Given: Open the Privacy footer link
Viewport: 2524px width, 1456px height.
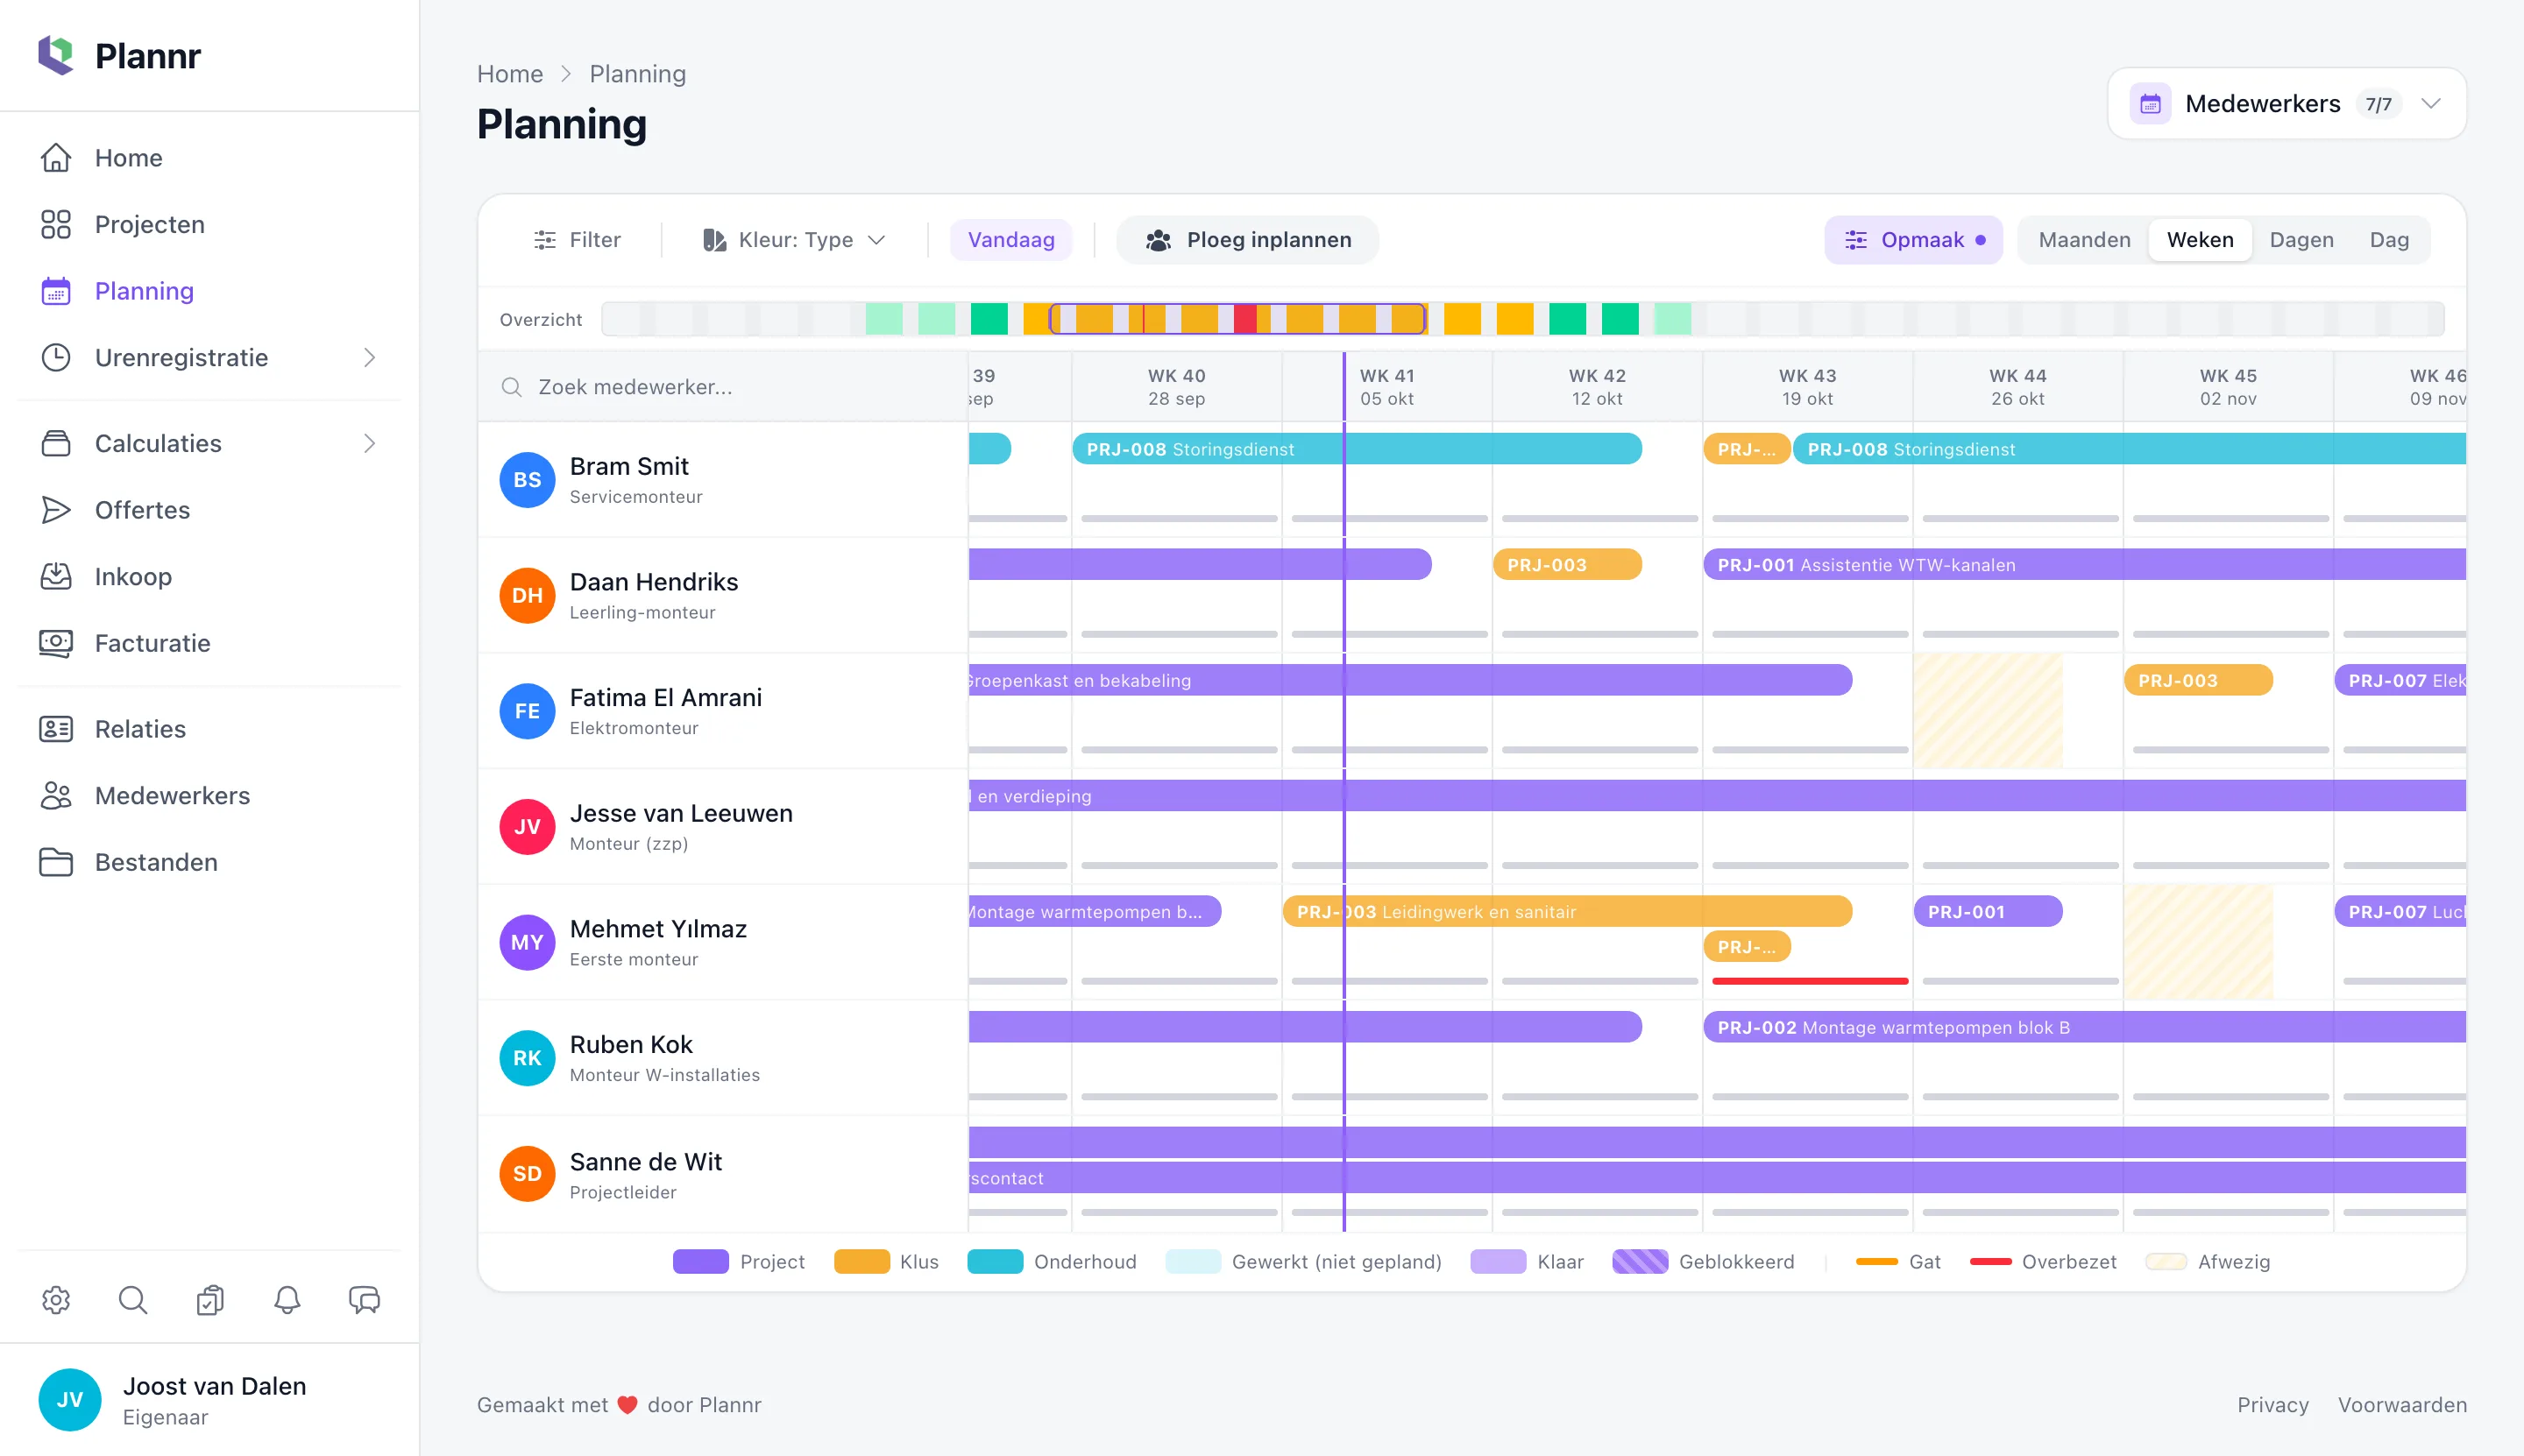Looking at the screenshot, I should tap(2272, 1404).
